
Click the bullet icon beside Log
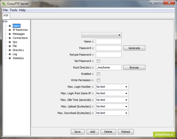coord(10,54)
